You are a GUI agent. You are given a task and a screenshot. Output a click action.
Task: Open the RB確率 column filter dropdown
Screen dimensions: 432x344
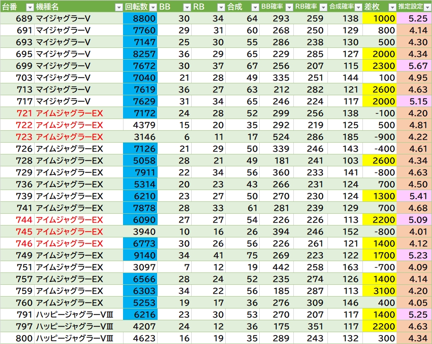tap(324, 8)
